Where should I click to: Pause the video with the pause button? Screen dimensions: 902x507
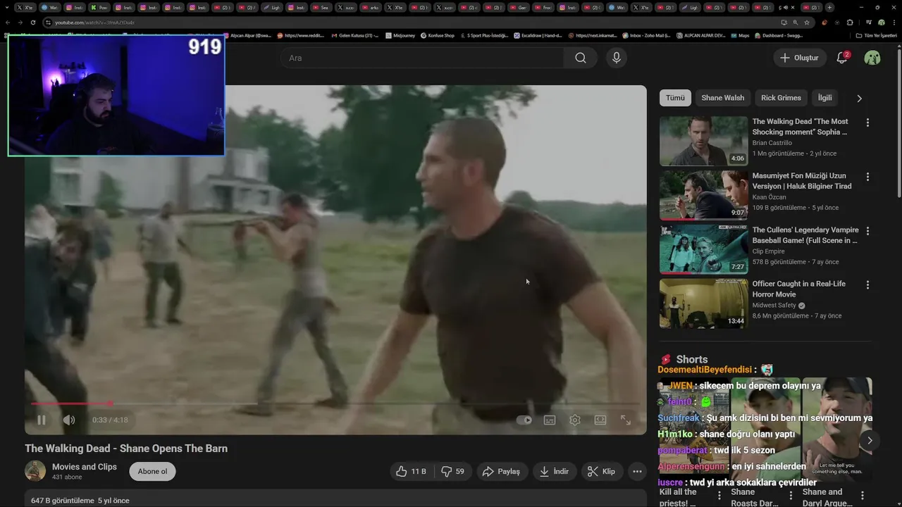pos(42,420)
